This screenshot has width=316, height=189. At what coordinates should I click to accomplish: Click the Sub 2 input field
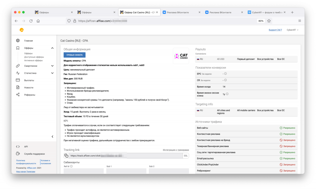tap(169, 171)
